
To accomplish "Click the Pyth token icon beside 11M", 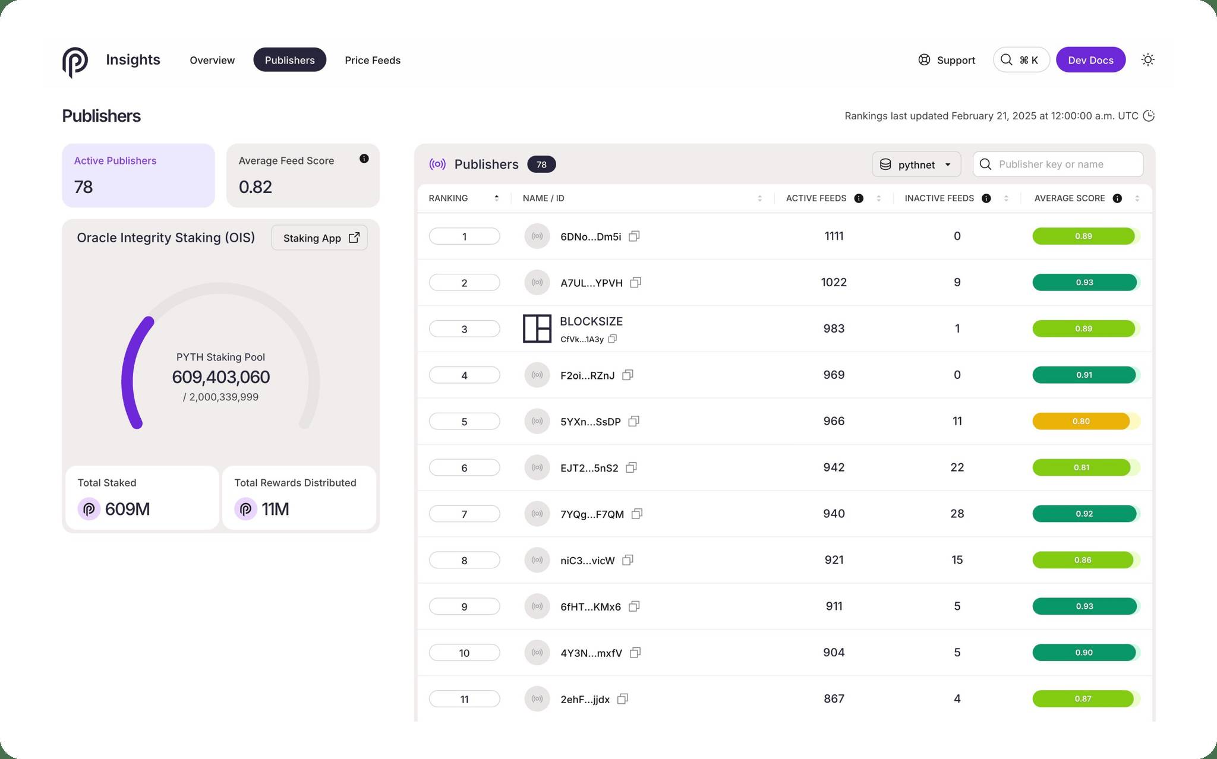I will pos(245,509).
